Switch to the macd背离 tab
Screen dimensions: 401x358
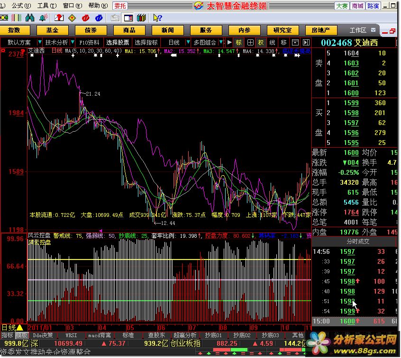[100, 335]
